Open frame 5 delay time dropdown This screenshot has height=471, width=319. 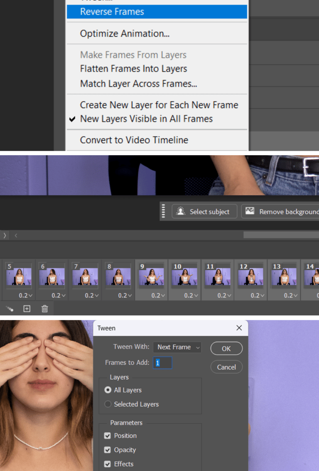pyautogui.click(x=25, y=295)
